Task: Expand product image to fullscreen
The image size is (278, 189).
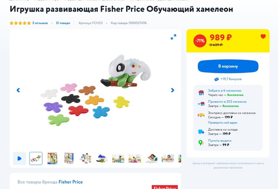Action: click(173, 37)
